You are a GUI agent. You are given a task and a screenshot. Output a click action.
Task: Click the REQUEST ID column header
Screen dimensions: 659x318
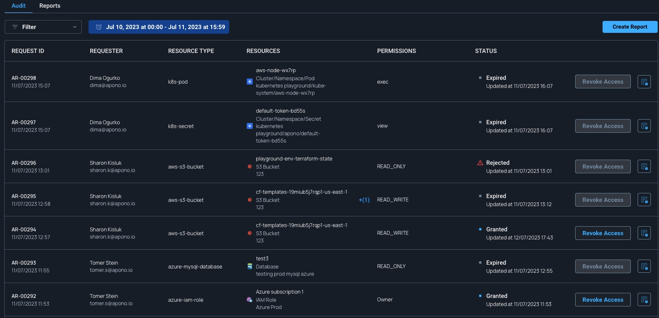pyautogui.click(x=28, y=51)
